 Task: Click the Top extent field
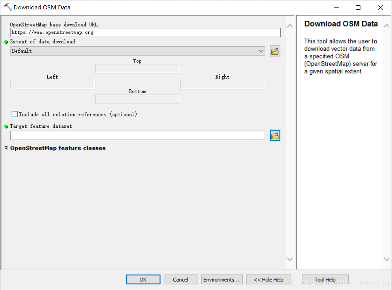coord(138,69)
